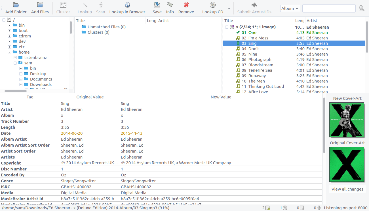Click the file browser horizontal scrollbar
Viewport: 369px width, 211px height.
coord(16,91)
